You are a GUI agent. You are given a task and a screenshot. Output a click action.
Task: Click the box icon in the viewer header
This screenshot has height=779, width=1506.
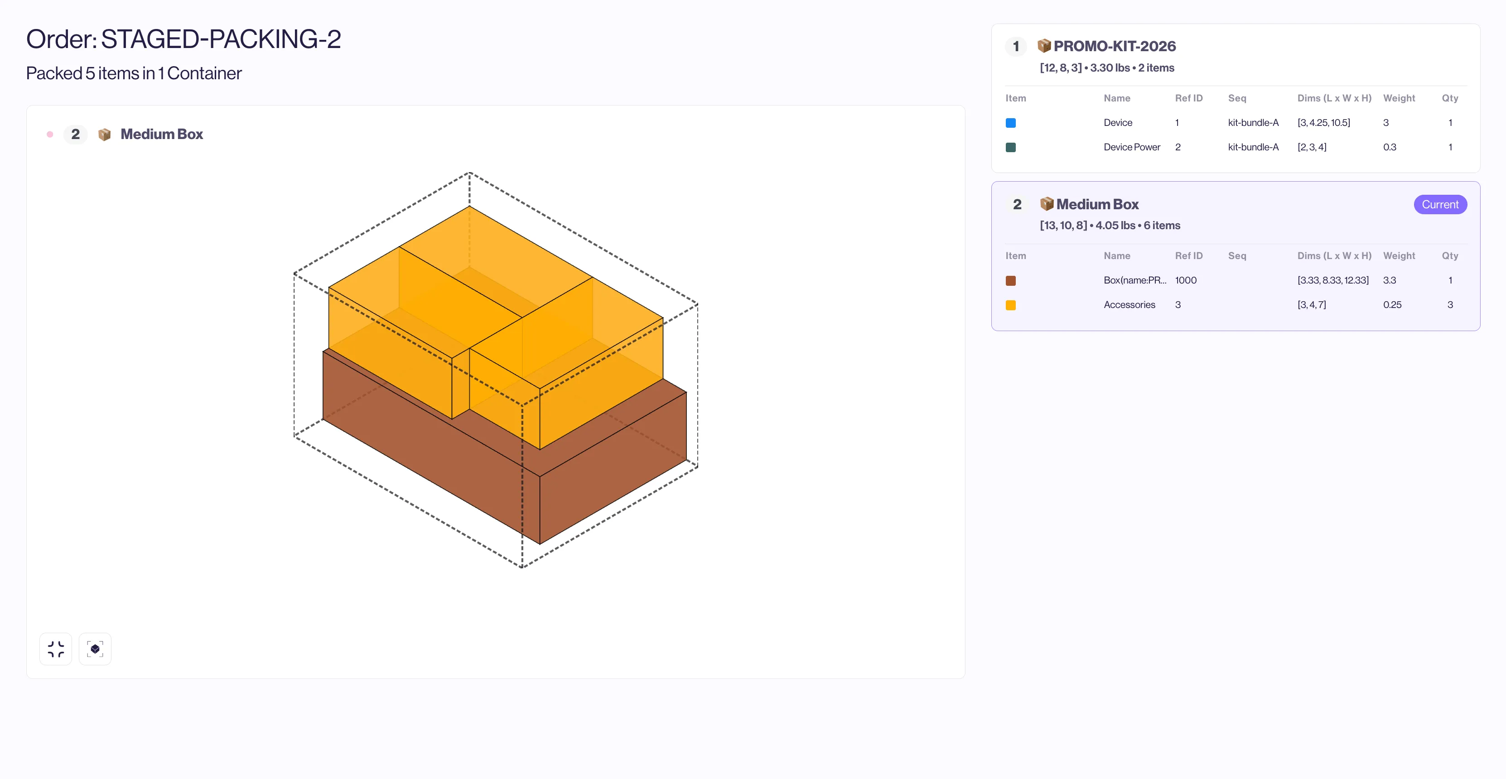coord(105,135)
